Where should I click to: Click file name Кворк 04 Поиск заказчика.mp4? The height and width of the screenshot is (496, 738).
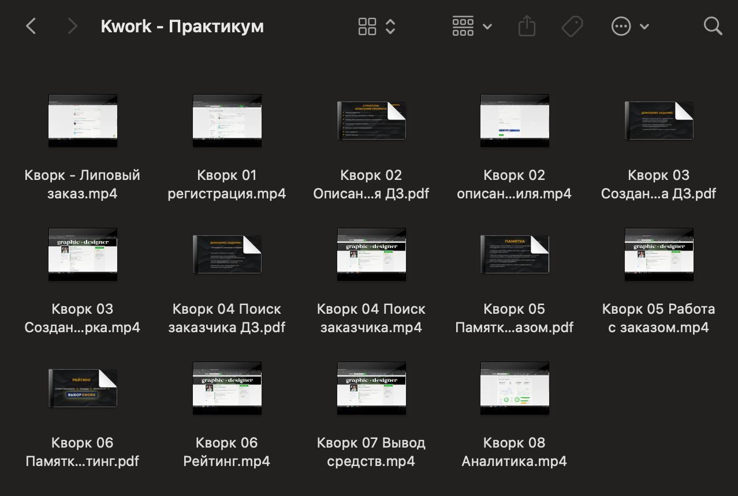[371, 318]
